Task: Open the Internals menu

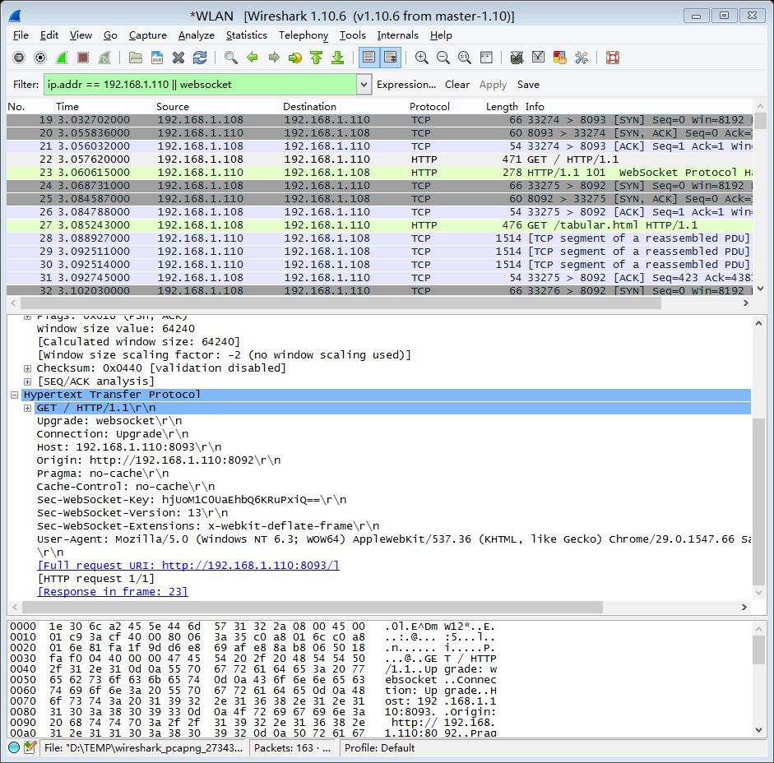Action: coord(397,35)
